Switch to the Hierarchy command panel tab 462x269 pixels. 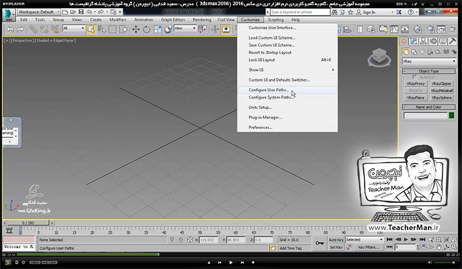tap(423, 41)
